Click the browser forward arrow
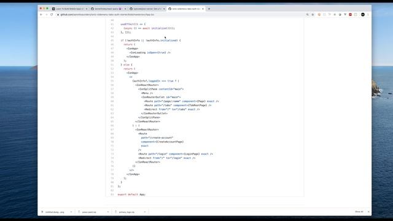The height and width of the screenshot is (221, 393). pos(47,15)
